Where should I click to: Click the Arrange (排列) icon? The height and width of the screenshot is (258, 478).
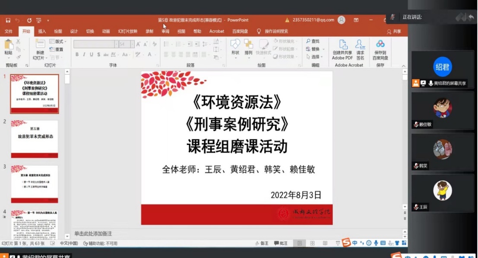pos(248,45)
